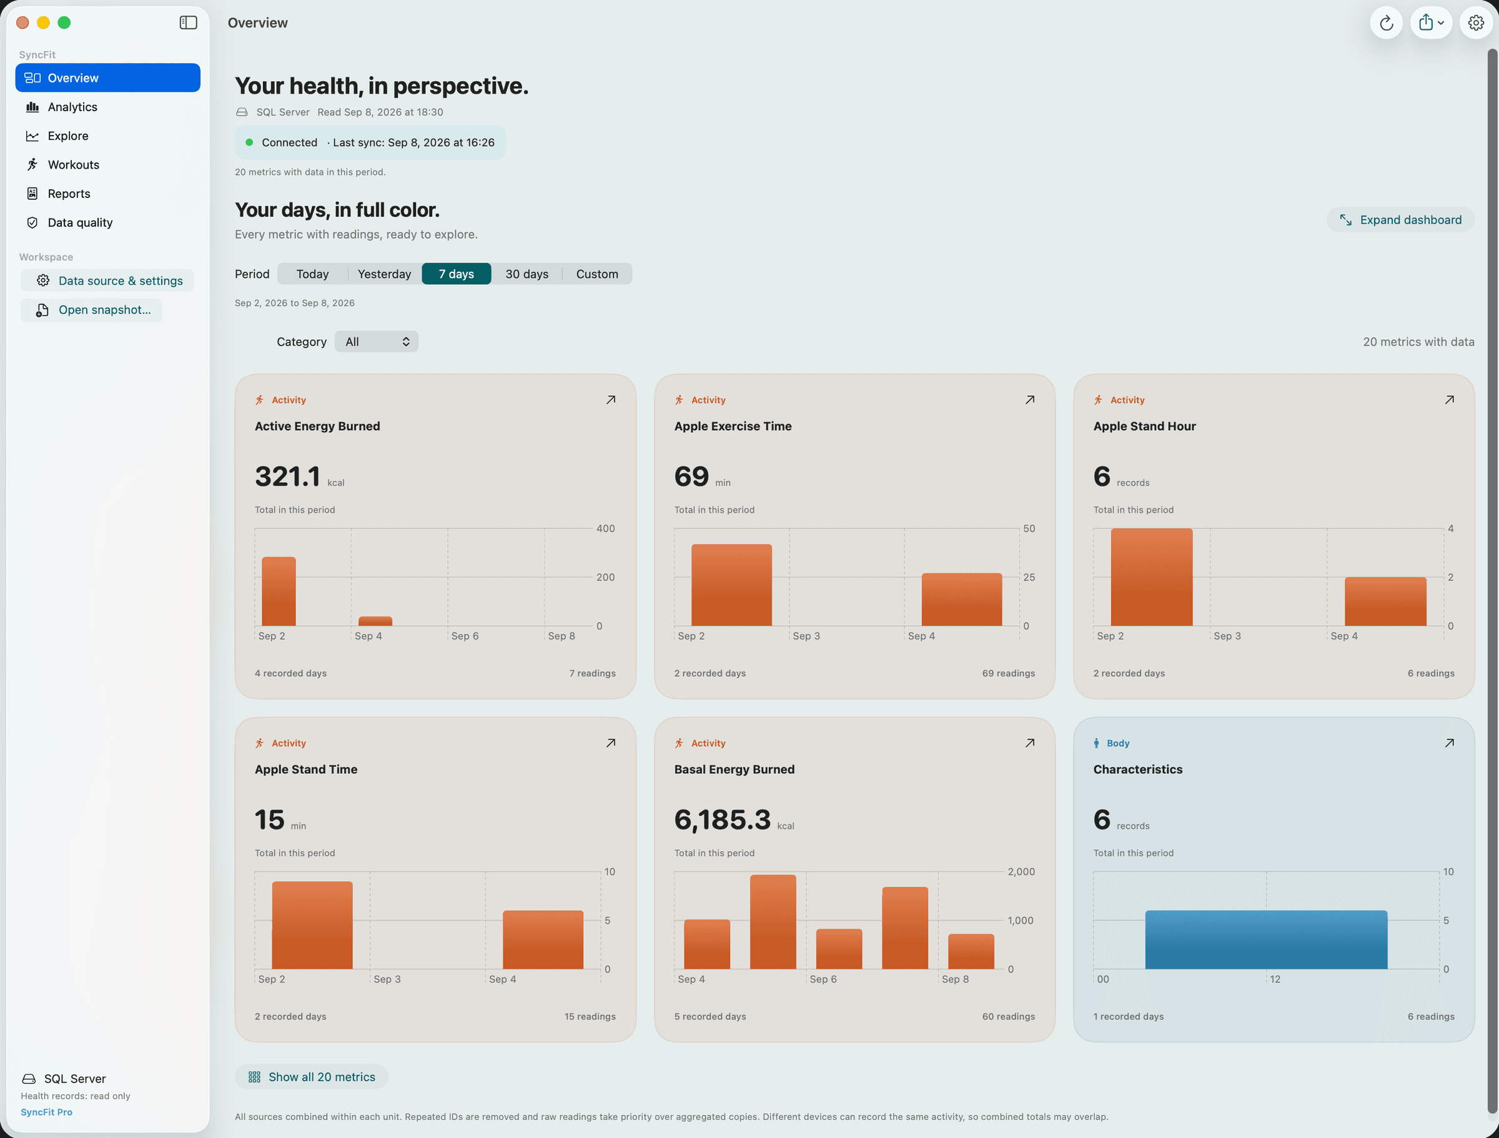
Task: Click 'Sep 2, 2026 to Sep 8, 2026'
Action: point(295,303)
